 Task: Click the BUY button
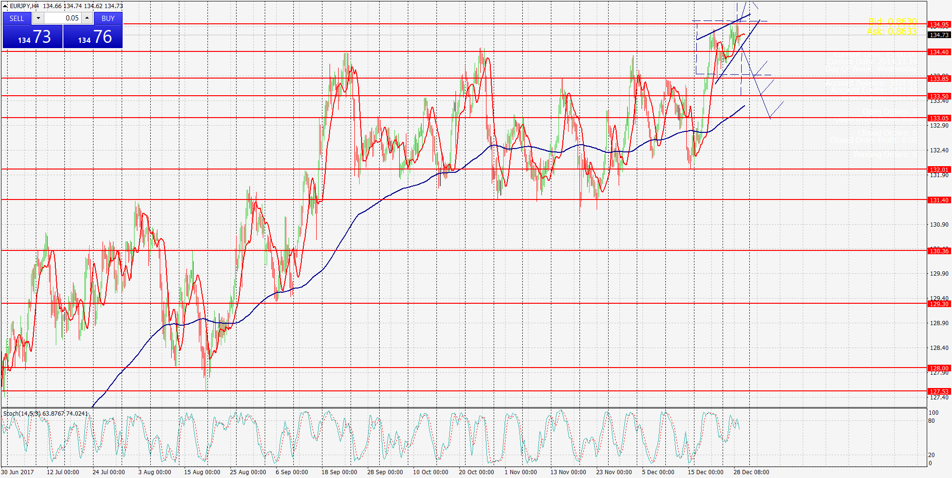click(108, 18)
